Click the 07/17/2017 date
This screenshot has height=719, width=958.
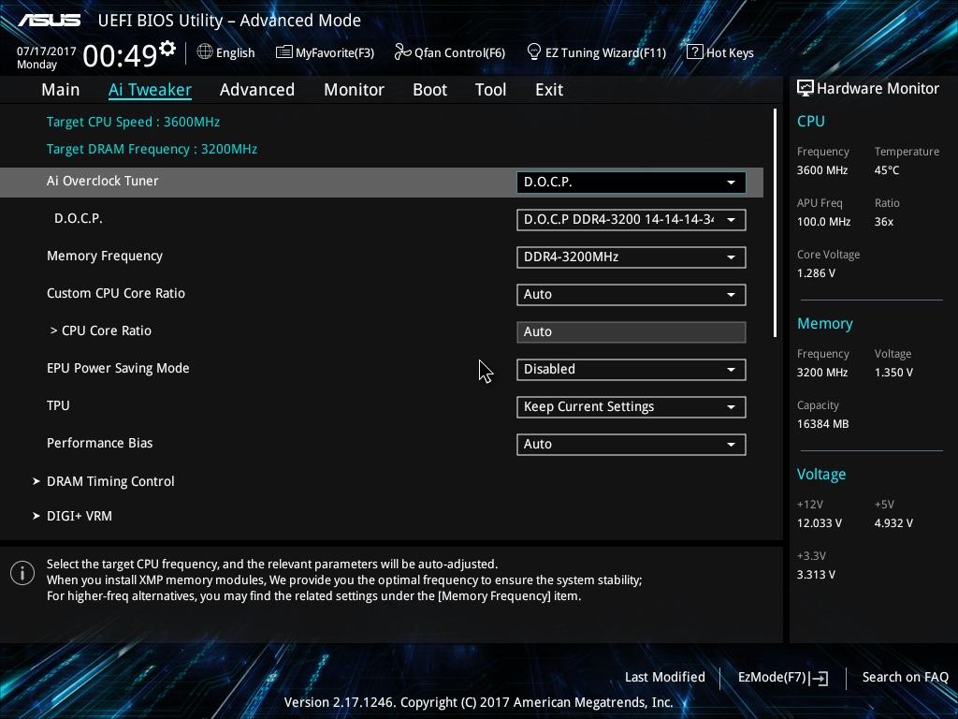click(47, 51)
